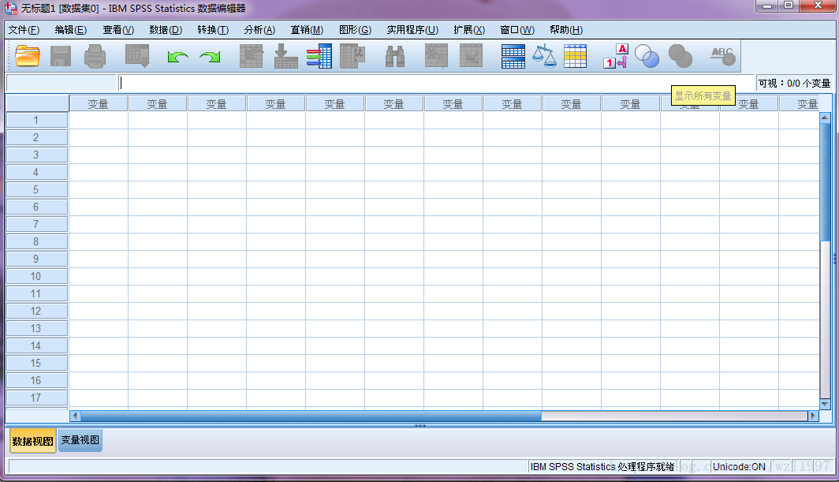Insert cases toolbar icon
The image size is (839, 482).
pos(436,56)
